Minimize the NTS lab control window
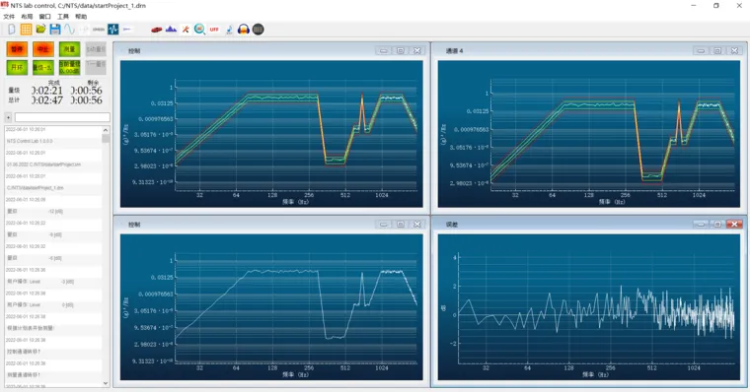The image size is (750, 392). [694, 6]
